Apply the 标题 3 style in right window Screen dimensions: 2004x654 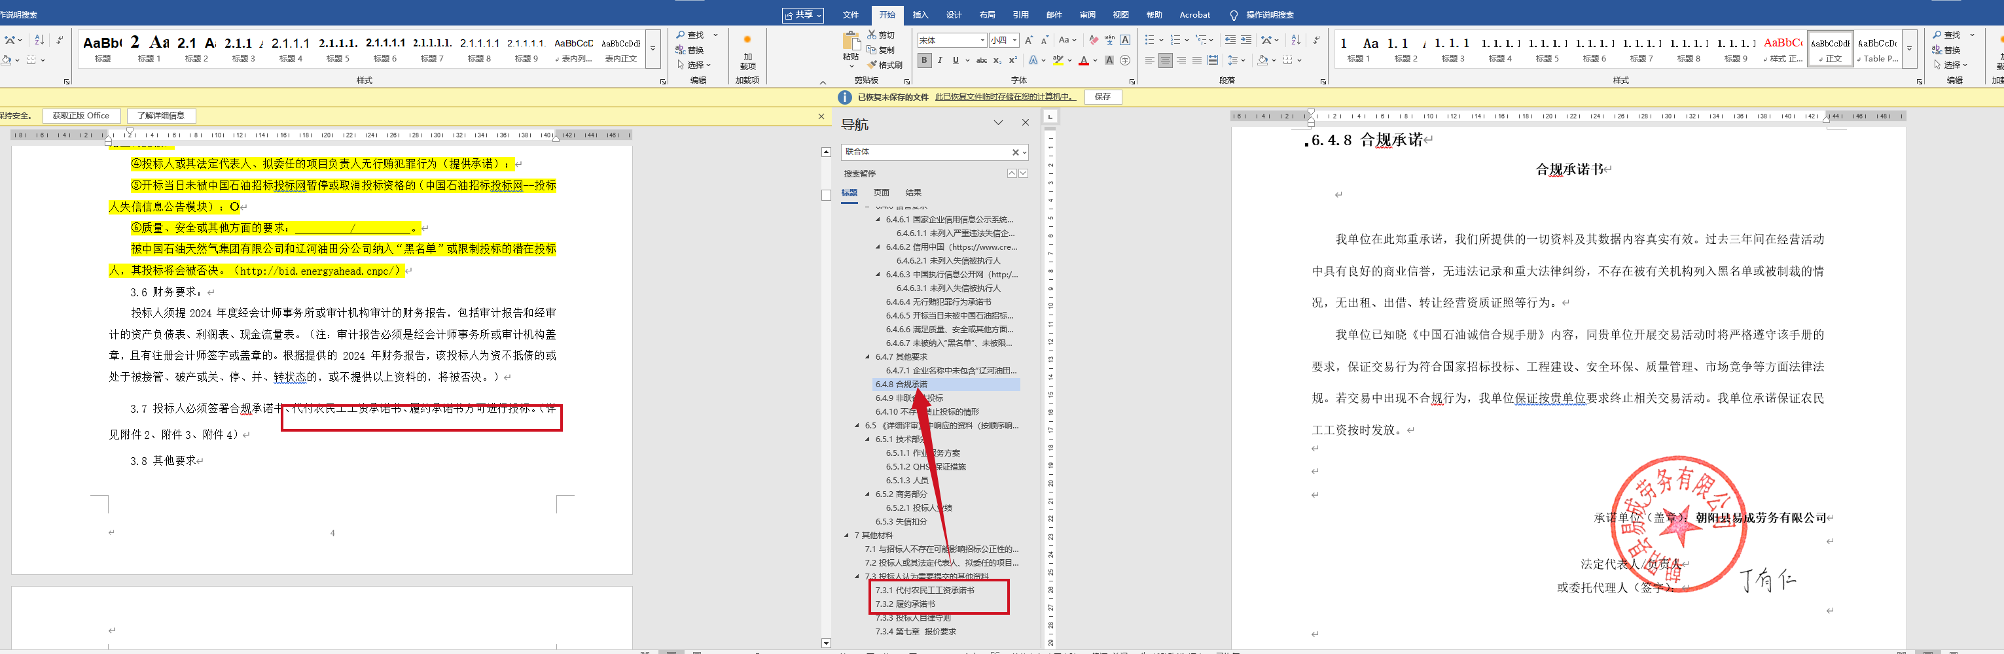pyautogui.click(x=1452, y=49)
